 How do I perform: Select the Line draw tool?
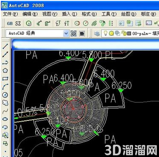(5, 46)
